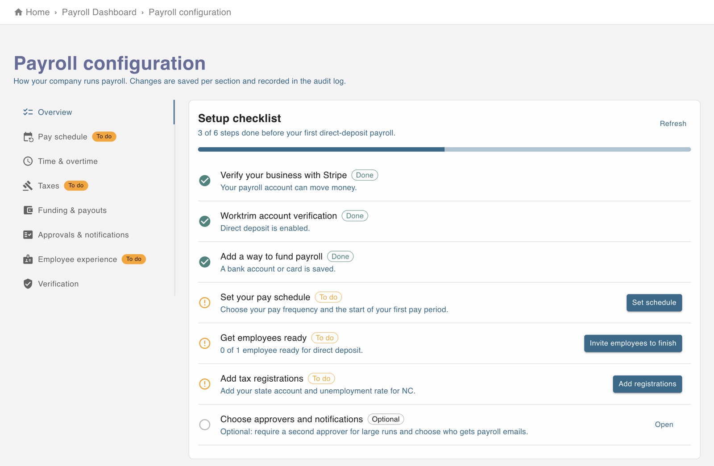Click the Taxes gavel icon

(x=28, y=186)
